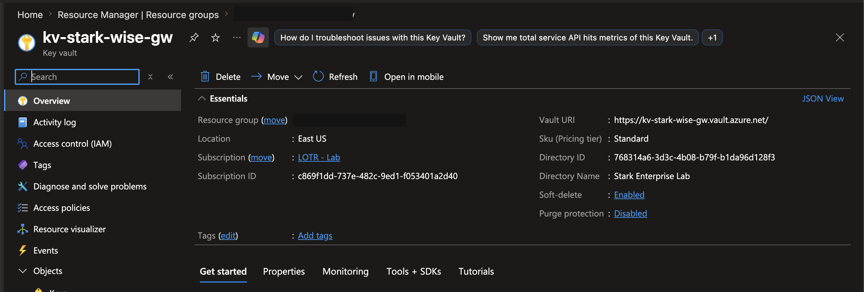Open the Monitoring tab
The width and height of the screenshot is (864, 292).
pyautogui.click(x=345, y=272)
